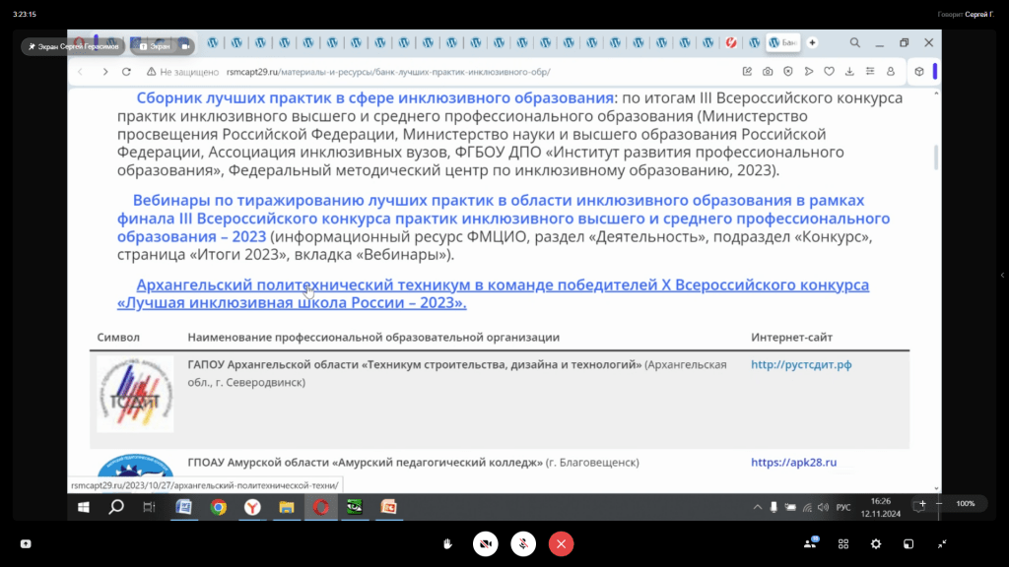
Task: Open the downloads icon in Opera toolbar
Action: (849, 72)
